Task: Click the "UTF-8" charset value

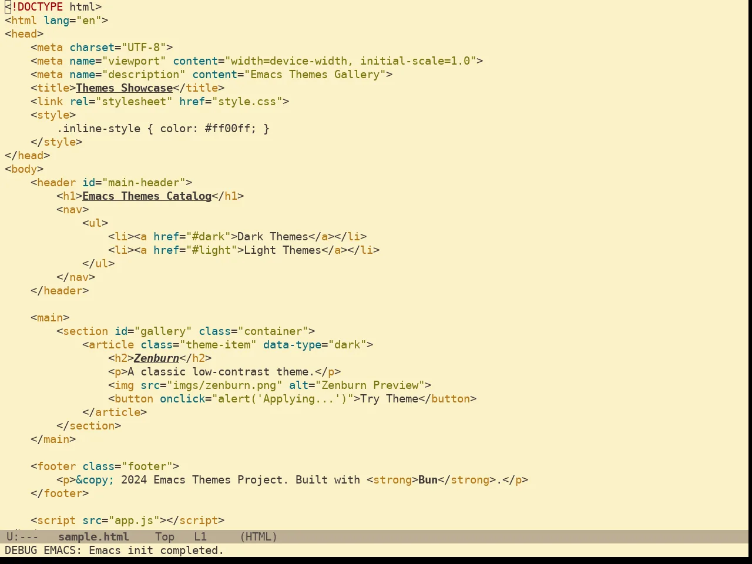Action: 144,48
